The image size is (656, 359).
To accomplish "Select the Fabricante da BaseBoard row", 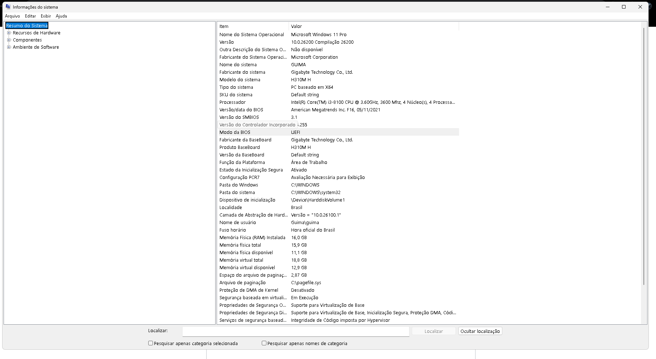I will click(x=338, y=140).
